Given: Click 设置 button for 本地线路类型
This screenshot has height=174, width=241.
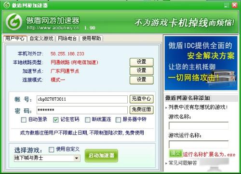Looking at the screenshot, I should pos(142,62).
